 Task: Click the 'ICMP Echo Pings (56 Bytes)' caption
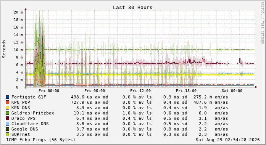coord(41,140)
